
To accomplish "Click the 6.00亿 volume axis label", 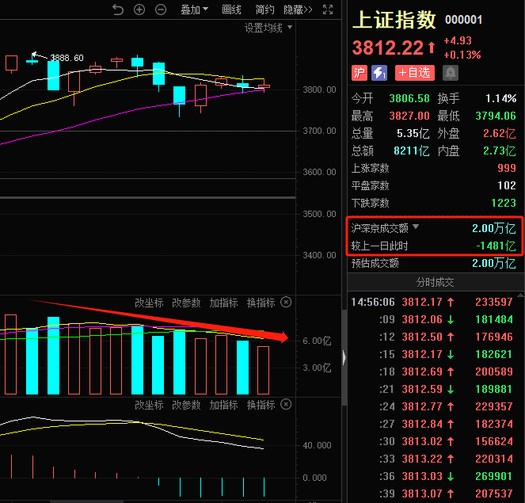I will tap(317, 341).
